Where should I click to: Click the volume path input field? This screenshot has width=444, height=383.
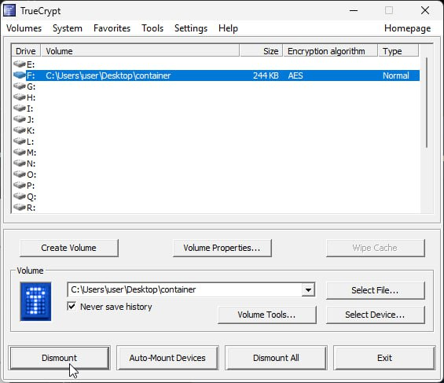(x=185, y=289)
